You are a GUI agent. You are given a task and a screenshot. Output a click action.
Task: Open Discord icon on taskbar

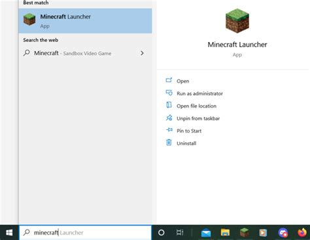tap(283, 233)
